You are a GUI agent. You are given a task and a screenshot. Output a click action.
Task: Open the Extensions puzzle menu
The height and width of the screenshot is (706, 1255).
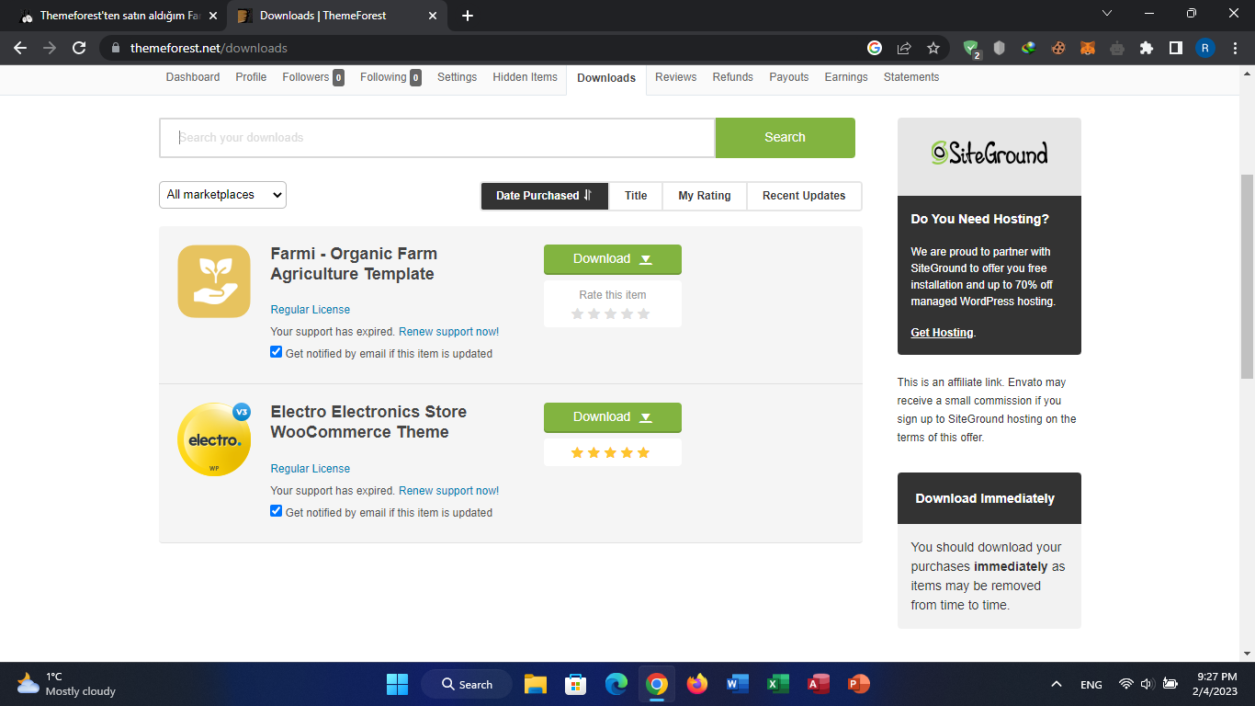[1147, 48]
